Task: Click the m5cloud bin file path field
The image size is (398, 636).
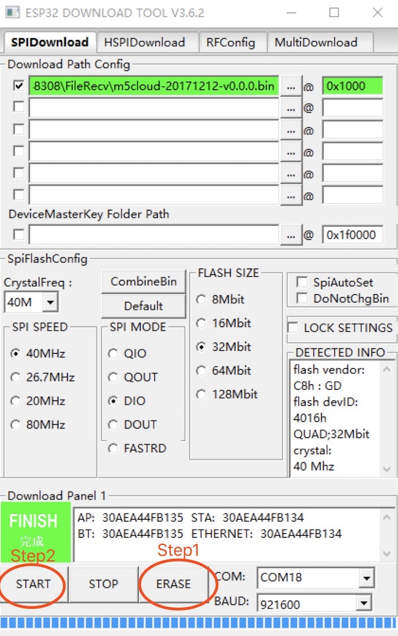Action: click(154, 86)
